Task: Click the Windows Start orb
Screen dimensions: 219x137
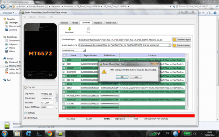Action: pyautogui.click(x=4, y=133)
